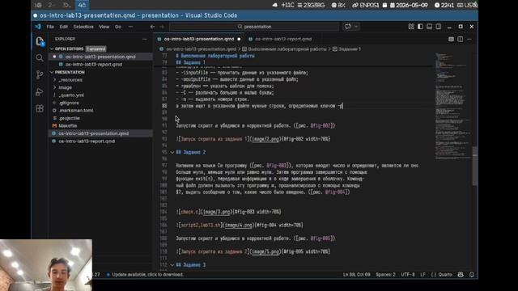Select os-intro-lab13-presentation.qmd in file tree
The height and width of the screenshot is (291, 518).
[94, 133]
